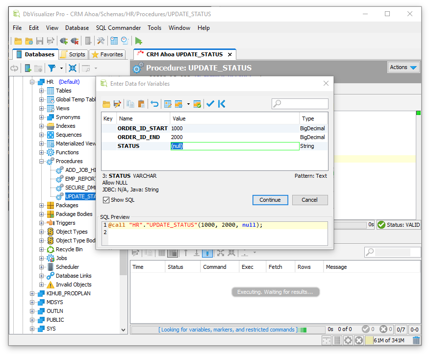Collapse the Procedures tree node

(42, 161)
